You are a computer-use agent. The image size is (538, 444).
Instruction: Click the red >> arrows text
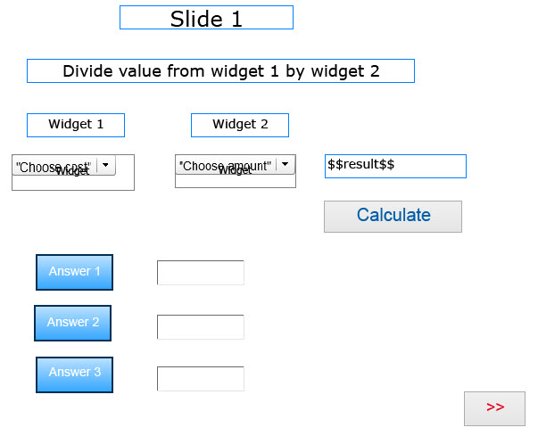coord(495,407)
